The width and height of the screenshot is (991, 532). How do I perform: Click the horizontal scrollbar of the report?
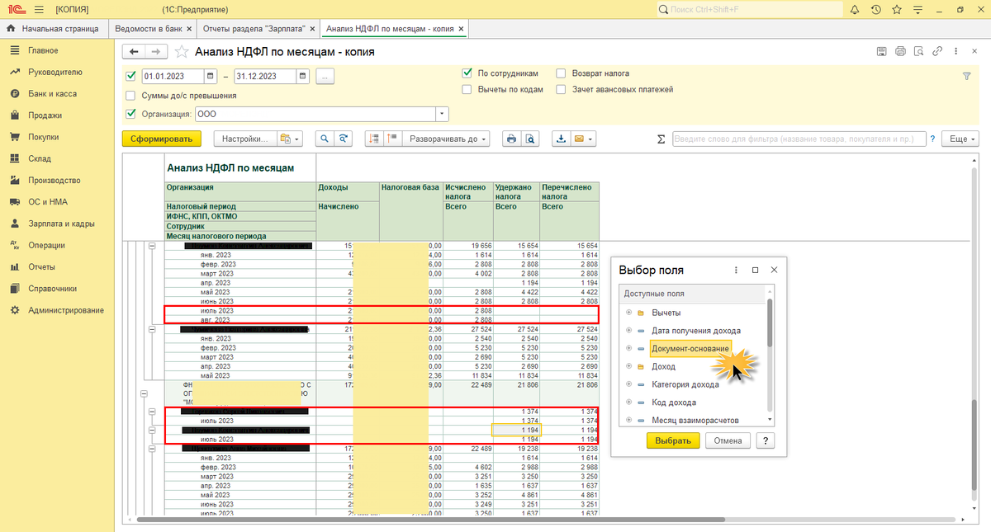429,519
